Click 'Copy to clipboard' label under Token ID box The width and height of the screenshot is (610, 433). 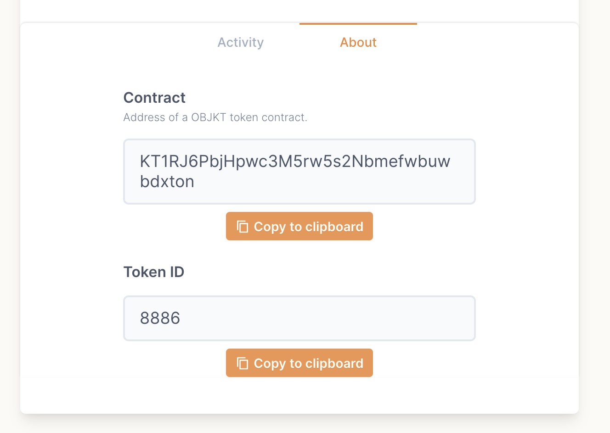(x=309, y=363)
